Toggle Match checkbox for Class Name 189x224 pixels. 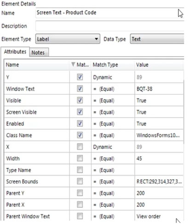[x=80, y=135]
